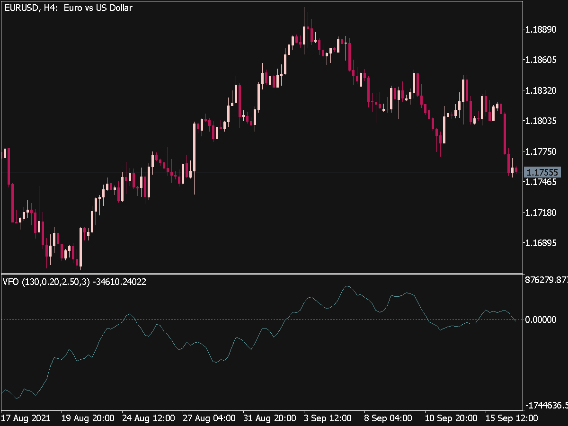Click the highest peak of the VFO line
Image resolution: width=568 pixels, height=426 pixels.
[x=347, y=286]
